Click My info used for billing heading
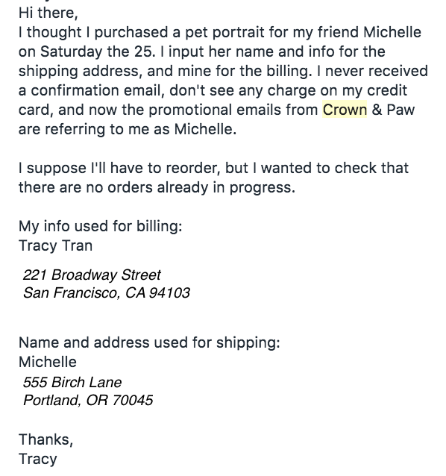Image resolution: width=446 pixels, height=476 pixels. pyautogui.click(x=101, y=226)
